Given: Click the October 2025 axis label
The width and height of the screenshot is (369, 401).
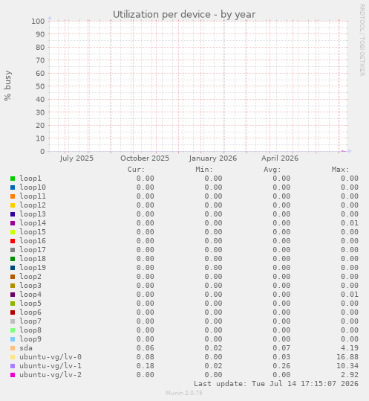Looking at the screenshot, I should pyautogui.click(x=145, y=158).
